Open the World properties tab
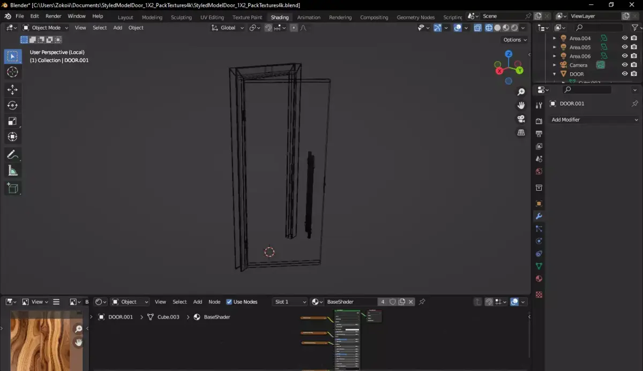 coord(539,172)
